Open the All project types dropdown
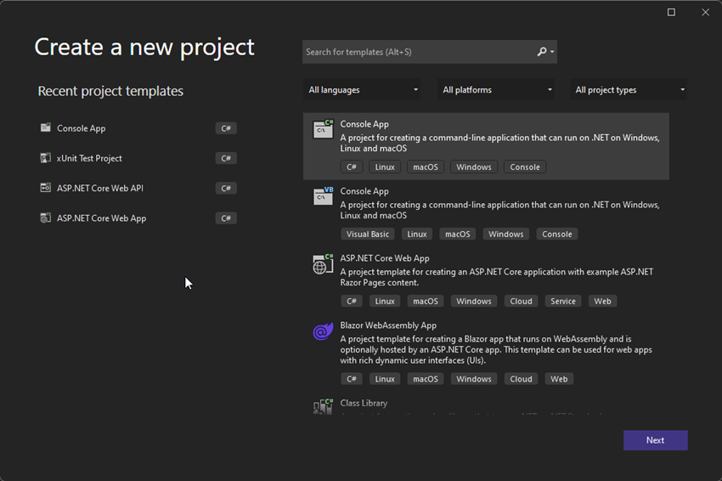This screenshot has width=722, height=481. tap(629, 90)
